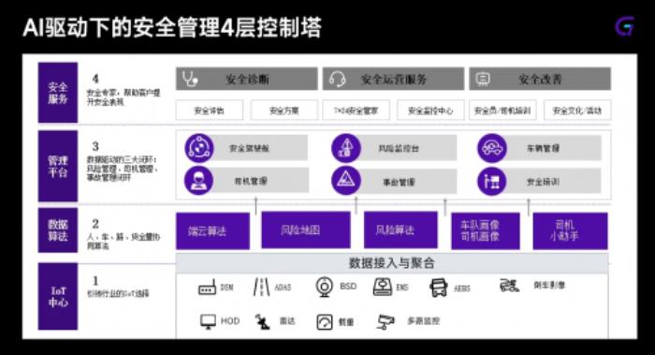
Task: Click the training presenter icon beside 安全培训
Action: pyautogui.click(x=492, y=181)
